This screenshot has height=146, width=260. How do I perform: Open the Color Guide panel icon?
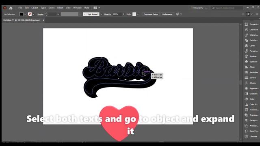click(x=247, y=104)
